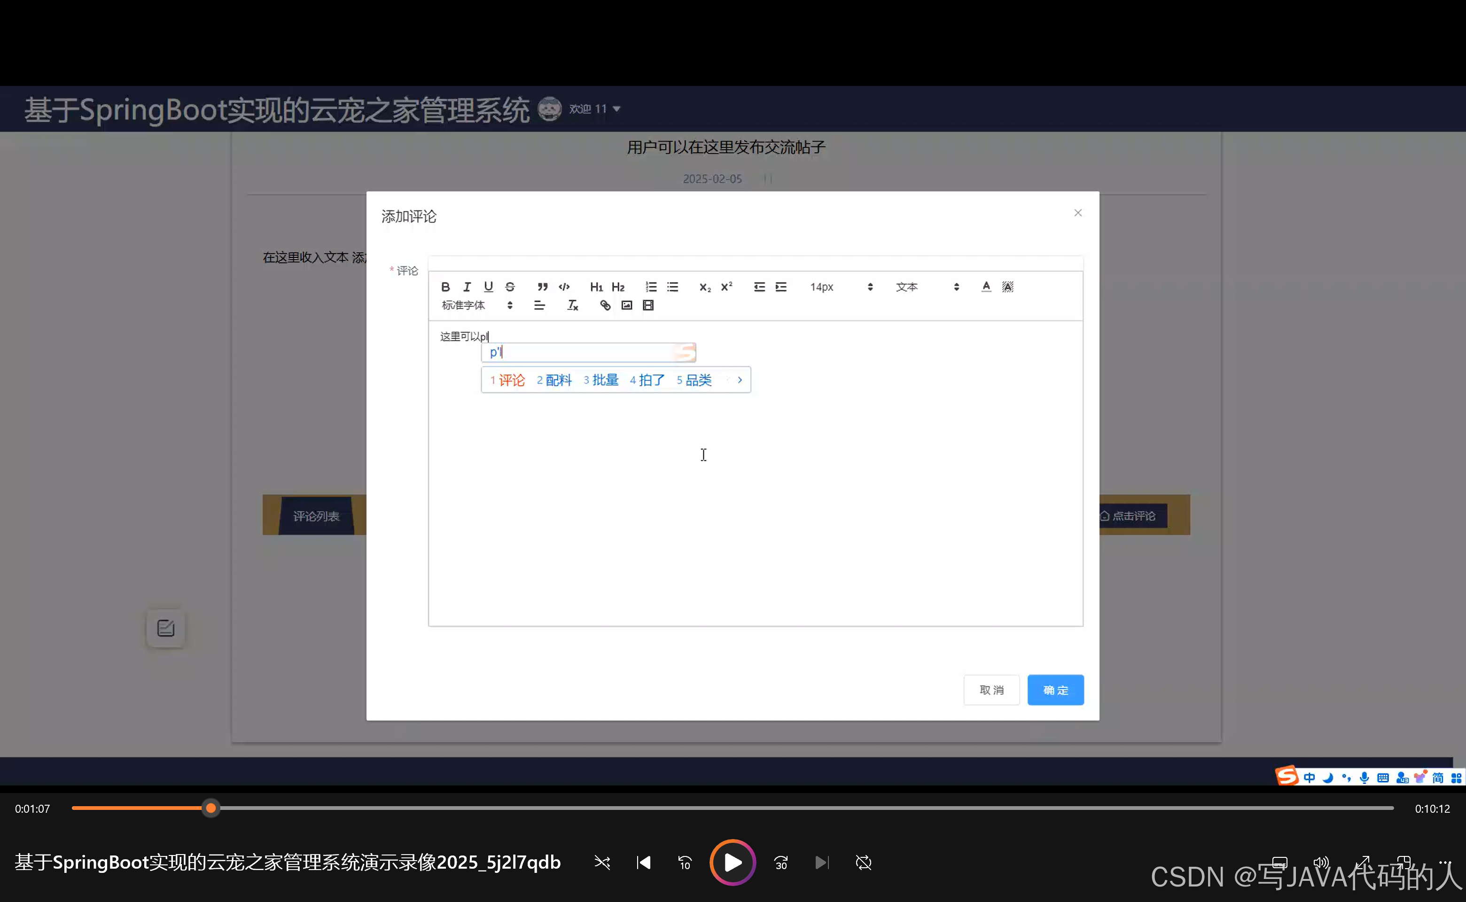Insert a blockquote in the comment
1466x902 pixels.
542,287
